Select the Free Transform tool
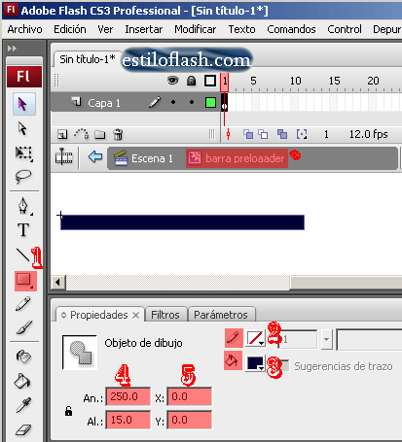 coord(24,153)
